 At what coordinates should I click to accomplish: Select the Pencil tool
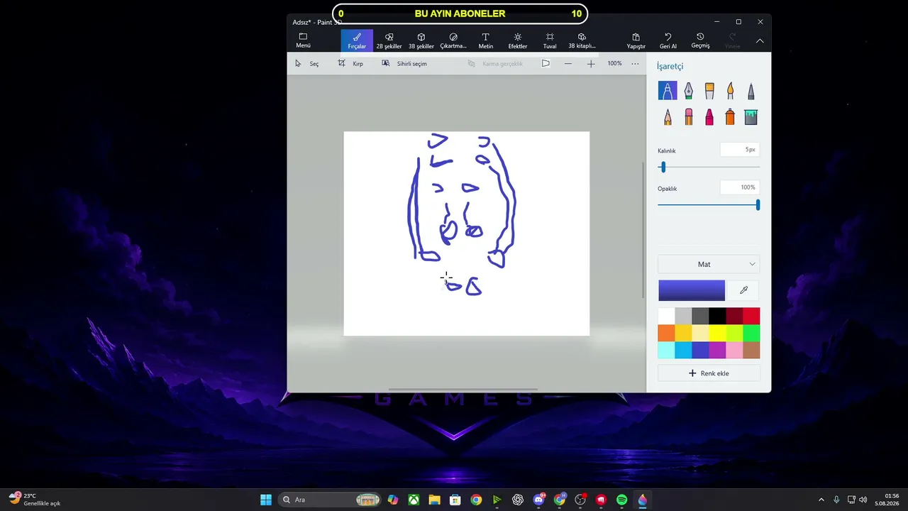pyautogui.click(x=668, y=117)
